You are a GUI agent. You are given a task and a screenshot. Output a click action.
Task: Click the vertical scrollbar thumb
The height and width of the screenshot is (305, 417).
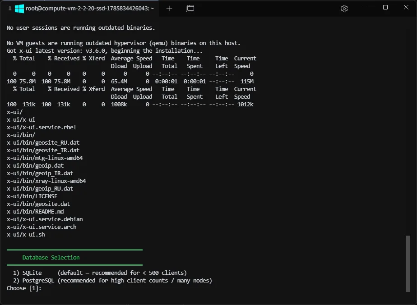coord(408,264)
